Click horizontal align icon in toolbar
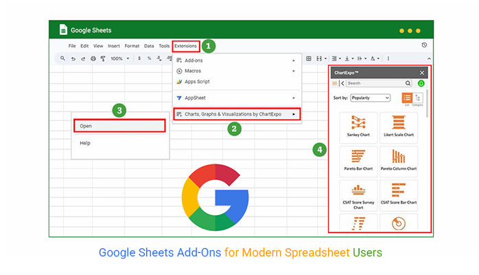This screenshot has width=479, height=275. coord(334,58)
